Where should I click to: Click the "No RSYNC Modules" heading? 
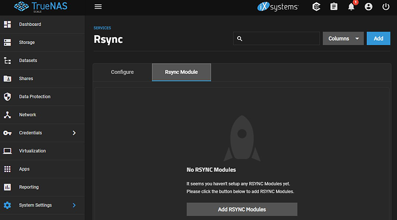[211, 170]
